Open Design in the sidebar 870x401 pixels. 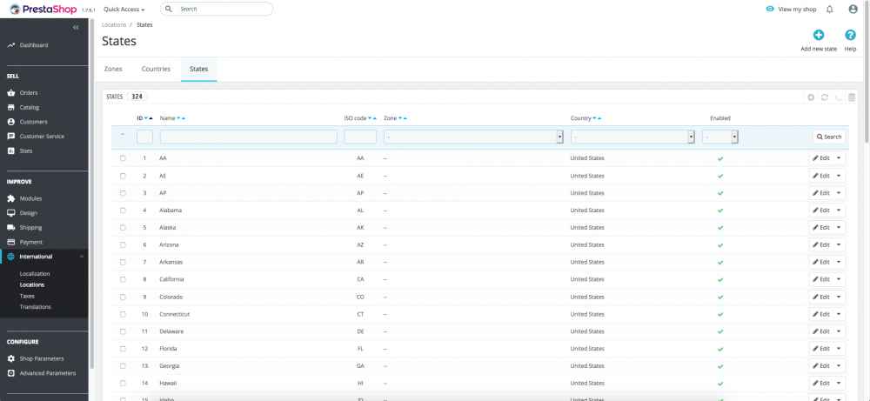click(29, 213)
